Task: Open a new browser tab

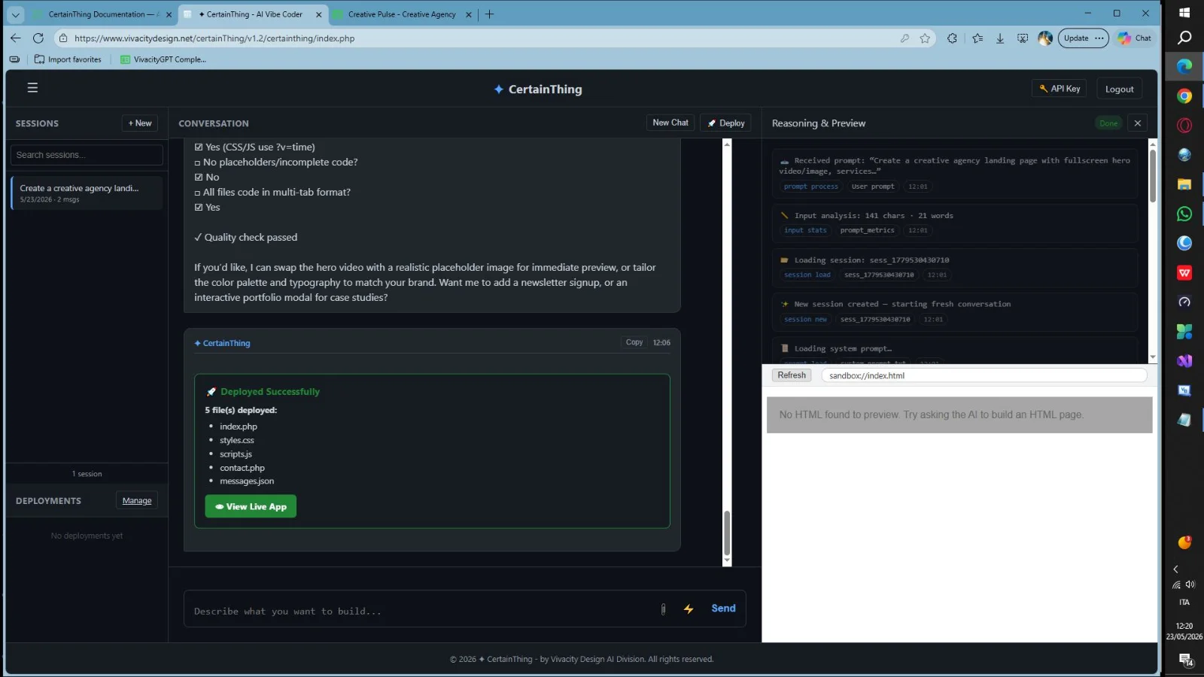Action: [489, 14]
